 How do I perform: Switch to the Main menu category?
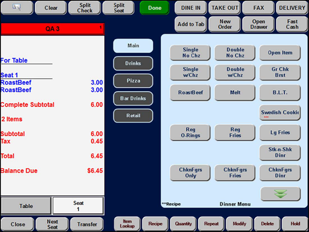pos(133,46)
